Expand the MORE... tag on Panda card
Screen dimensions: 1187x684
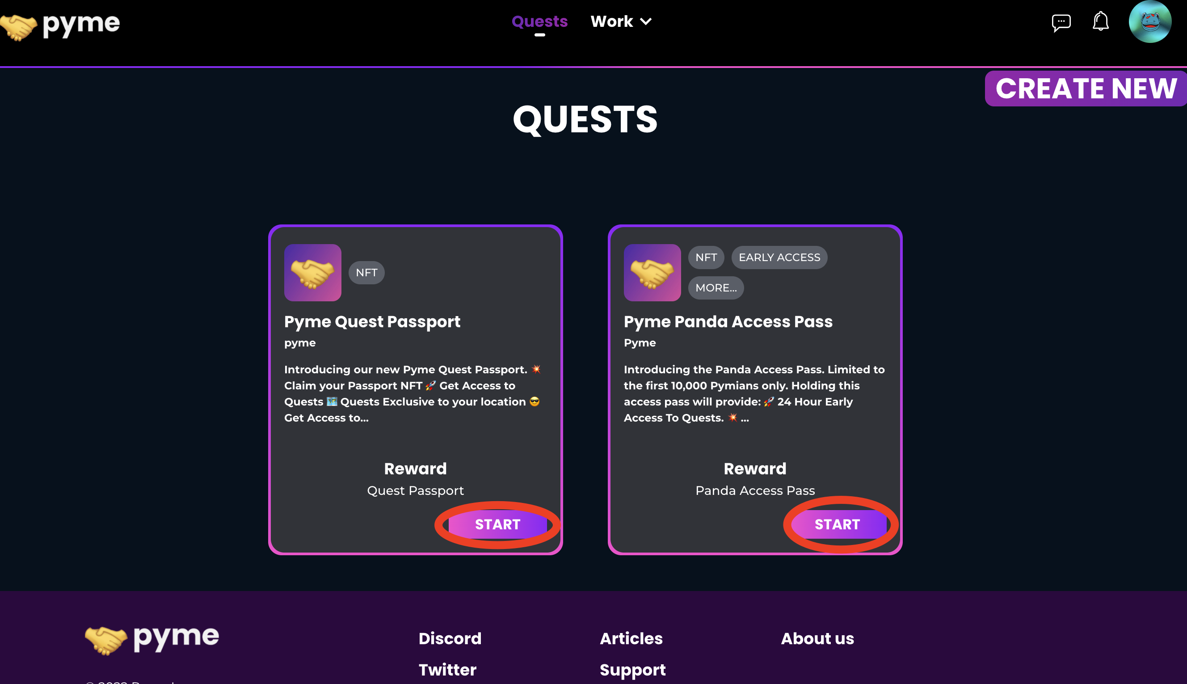(x=716, y=287)
